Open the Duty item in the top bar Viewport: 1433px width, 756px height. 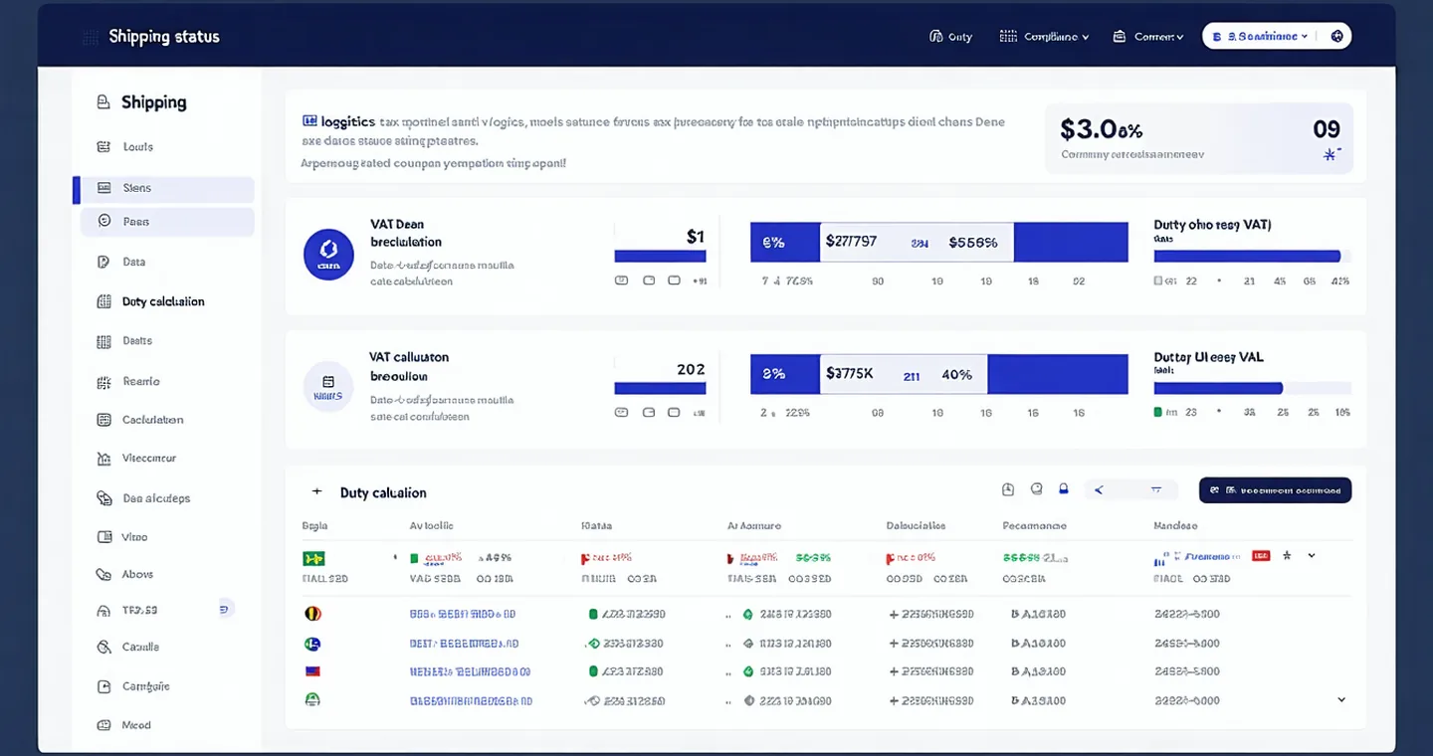950,37
